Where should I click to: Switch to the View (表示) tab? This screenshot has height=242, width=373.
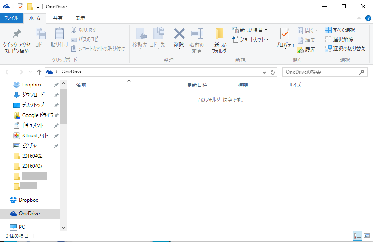pyautogui.click(x=80, y=18)
